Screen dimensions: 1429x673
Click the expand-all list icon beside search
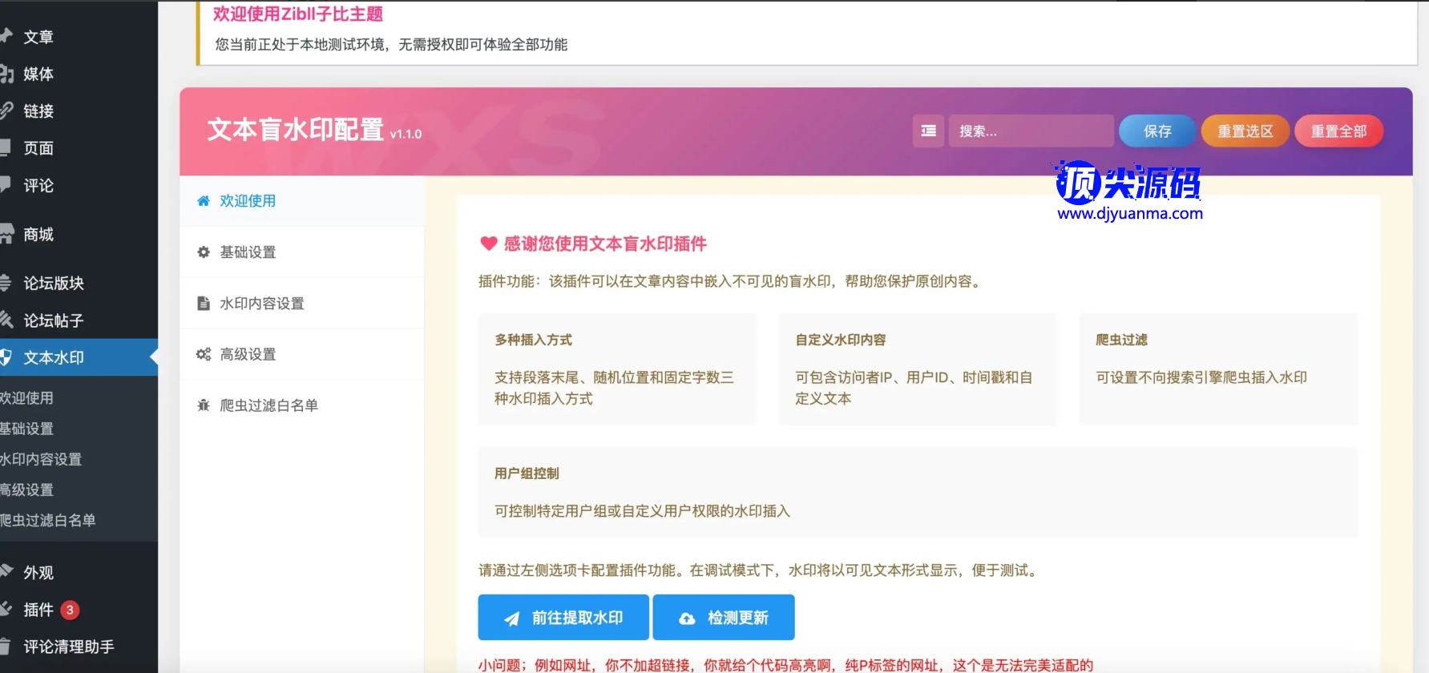click(928, 131)
